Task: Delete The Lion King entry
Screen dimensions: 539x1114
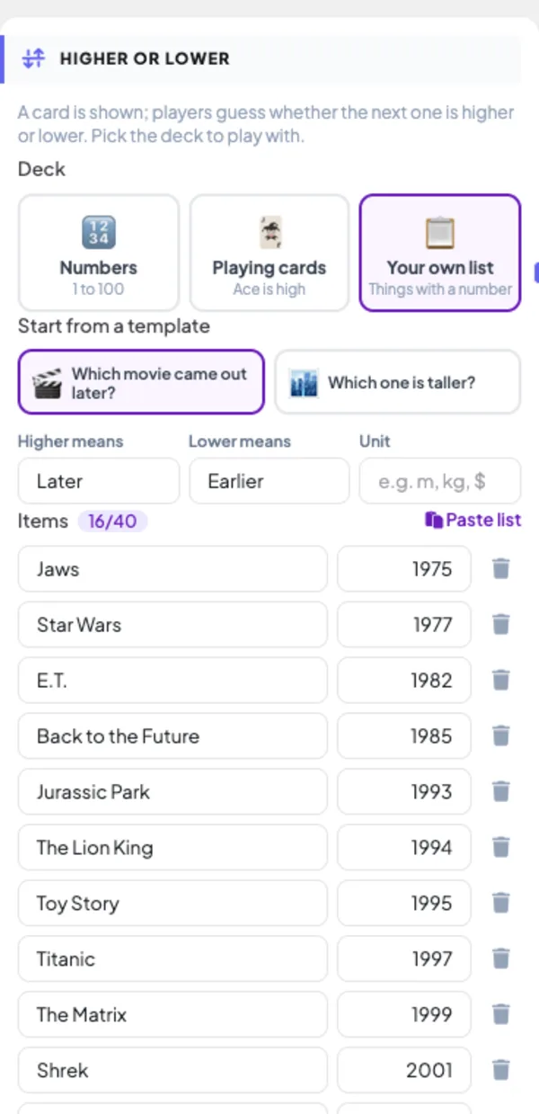Action: (x=501, y=847)
